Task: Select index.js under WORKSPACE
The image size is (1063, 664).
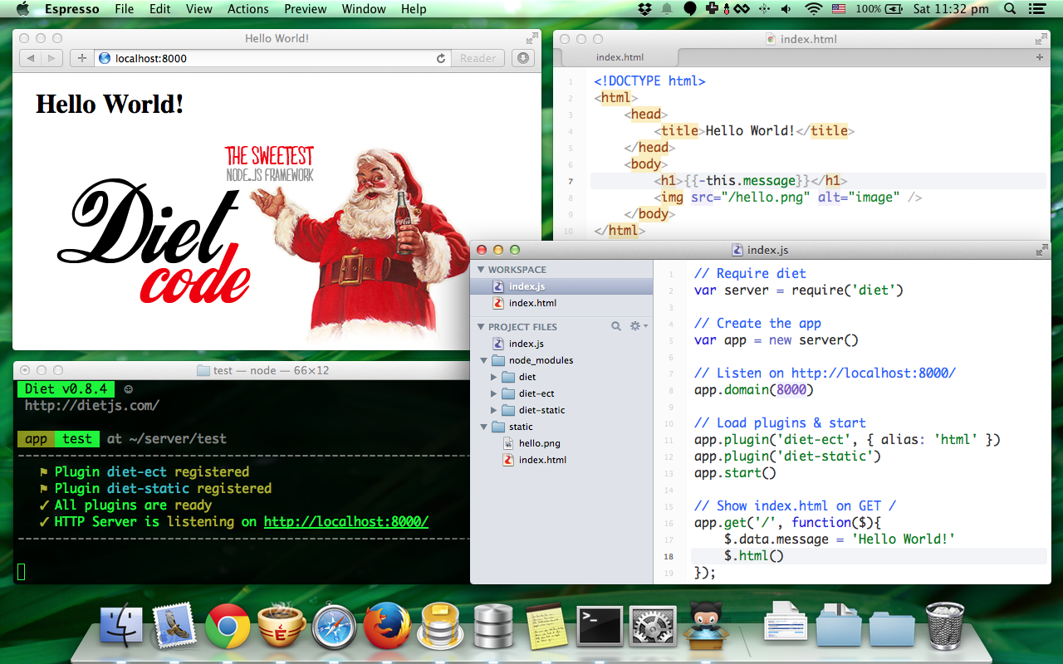Action: (x=562, y=286)
